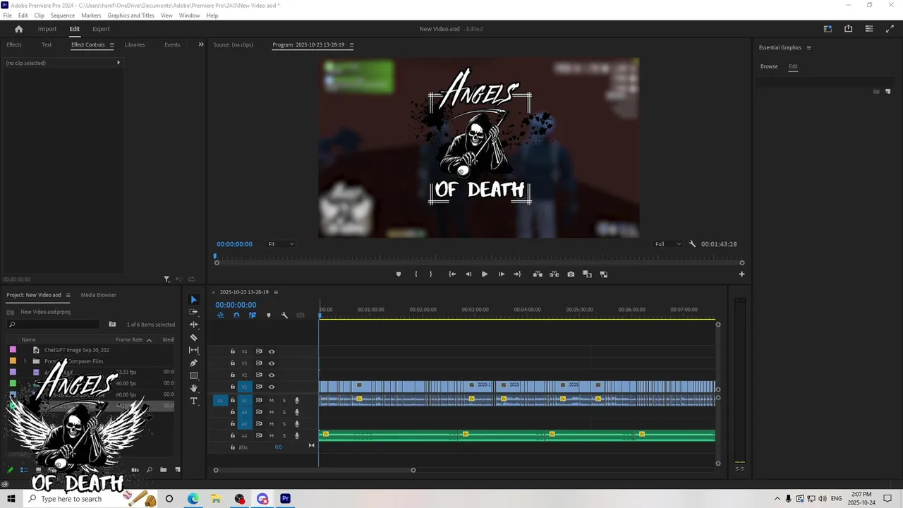Toggle V1 track output eye

pos(272,387)
